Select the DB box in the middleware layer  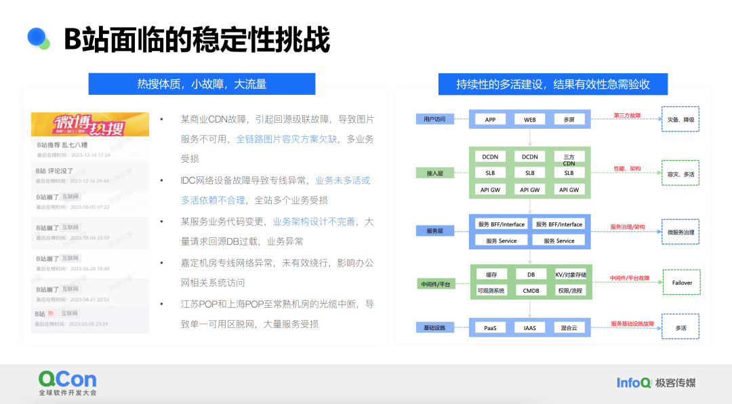pyautogui.click(x=531, y=275)
